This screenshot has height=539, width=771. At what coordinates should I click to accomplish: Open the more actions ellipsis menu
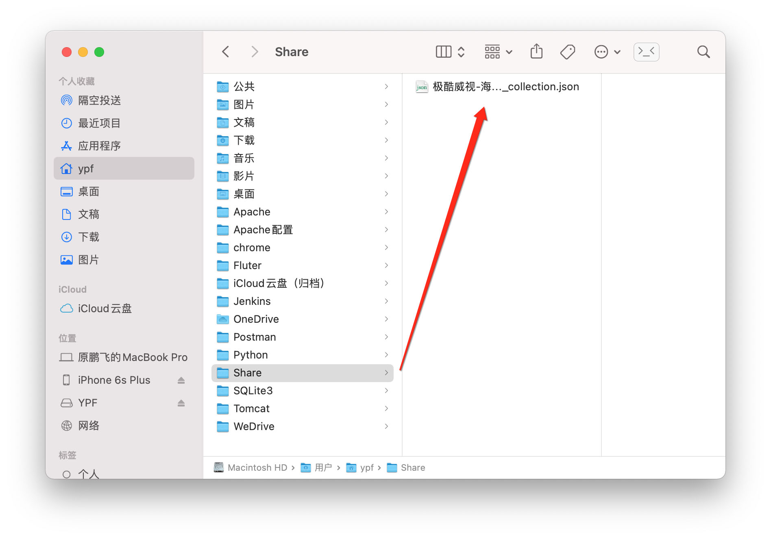point(607,52)
